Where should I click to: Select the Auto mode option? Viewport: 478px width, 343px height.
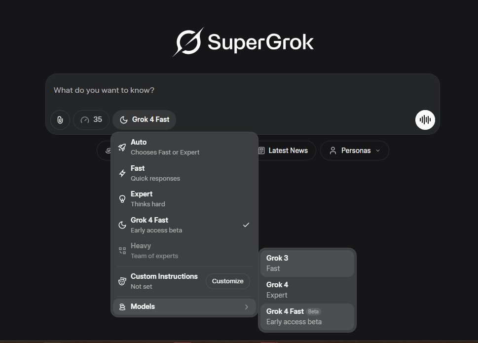point(184,147)
